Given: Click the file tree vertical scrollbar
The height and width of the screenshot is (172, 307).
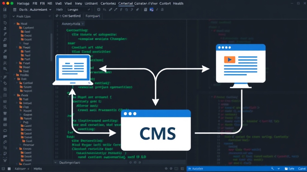Looking at the screenshot, I should click(51, 47).
